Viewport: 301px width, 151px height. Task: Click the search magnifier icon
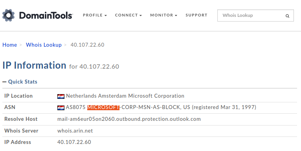pos(287,16)
